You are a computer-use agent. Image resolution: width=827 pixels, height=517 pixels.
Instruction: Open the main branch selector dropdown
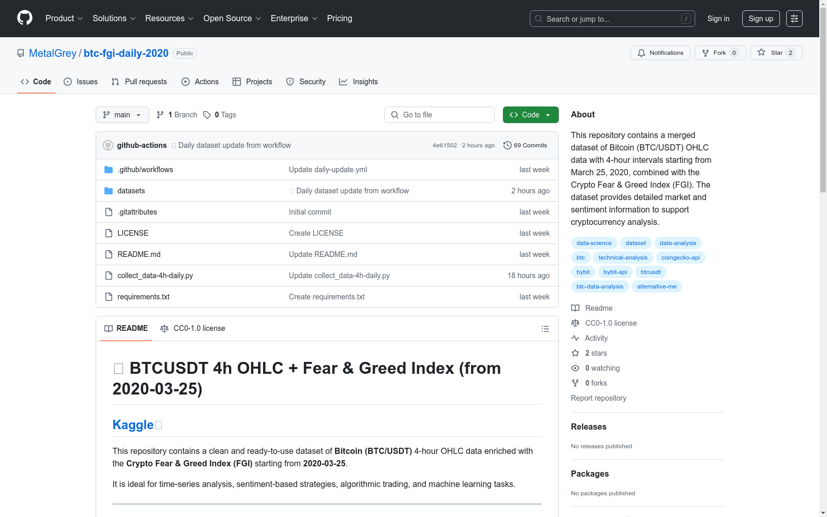click(x=122, y=115)
